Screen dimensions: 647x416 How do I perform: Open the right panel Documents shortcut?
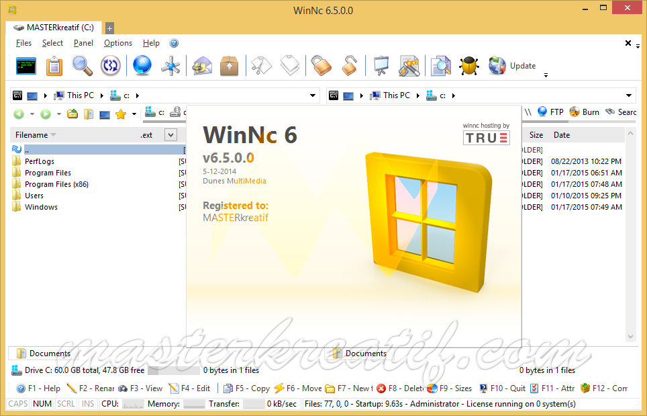360,353
